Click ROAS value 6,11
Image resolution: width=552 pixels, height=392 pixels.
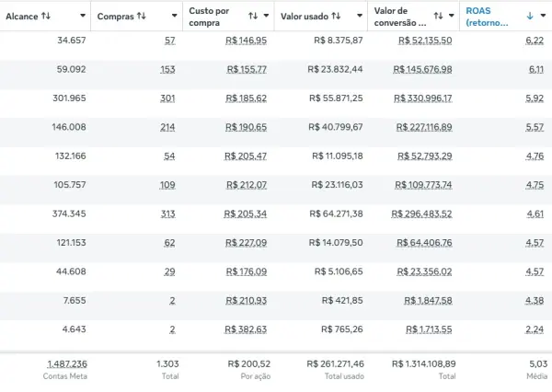[536, 69]
